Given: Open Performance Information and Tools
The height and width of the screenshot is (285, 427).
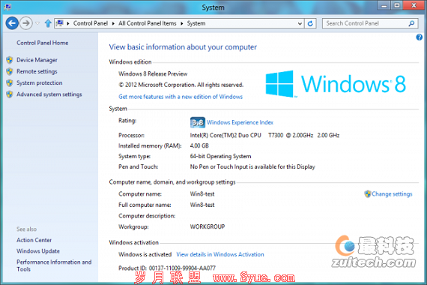Looking at the screenshot, I should [x=54, y=265].
